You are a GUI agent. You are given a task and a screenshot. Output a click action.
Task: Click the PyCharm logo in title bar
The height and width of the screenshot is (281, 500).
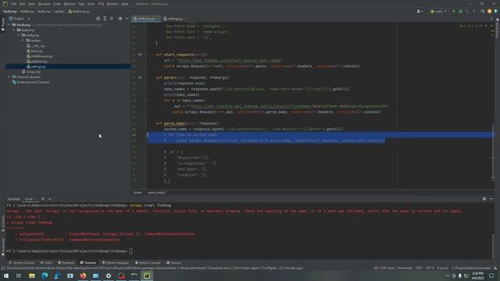[5, 4]
